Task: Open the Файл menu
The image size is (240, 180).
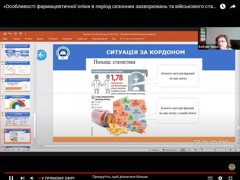Action: 5,39
